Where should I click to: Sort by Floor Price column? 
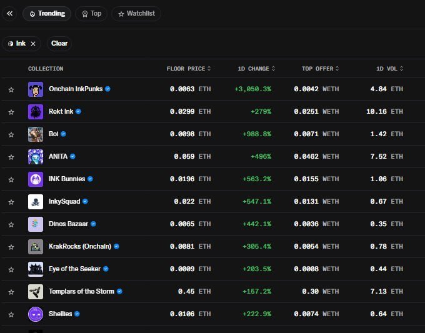click(x=189, y=69)
